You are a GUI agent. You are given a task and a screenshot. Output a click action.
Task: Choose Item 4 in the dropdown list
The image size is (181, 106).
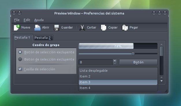(x=118, y=88)
